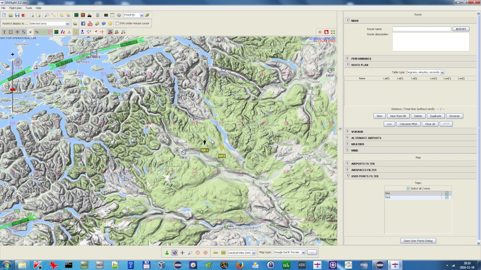Expand the VOR/NDB section
Image resolution: width=481 pixels, height=270 pixels.
pos(348,132)
